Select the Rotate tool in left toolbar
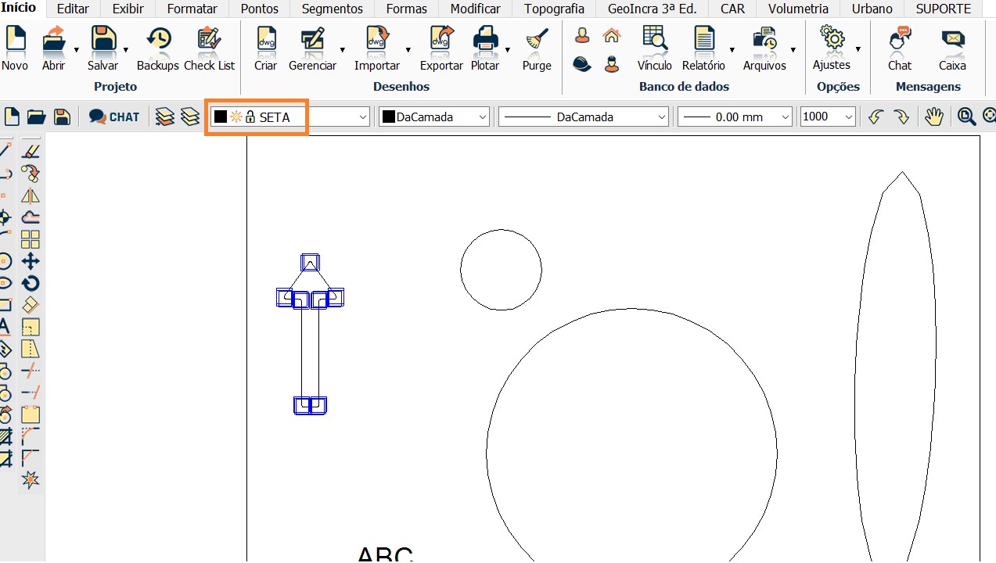 (31, 283)
